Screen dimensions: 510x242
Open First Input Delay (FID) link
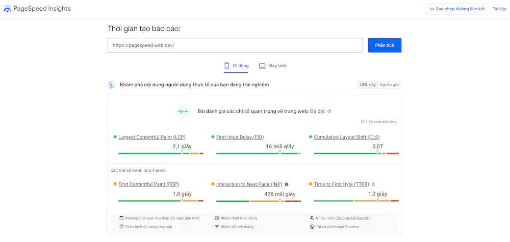[240, 137]
